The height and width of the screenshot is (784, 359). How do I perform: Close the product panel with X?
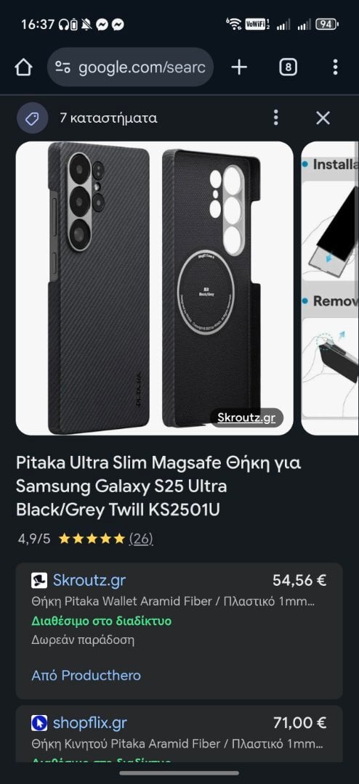tap(323, 118)
